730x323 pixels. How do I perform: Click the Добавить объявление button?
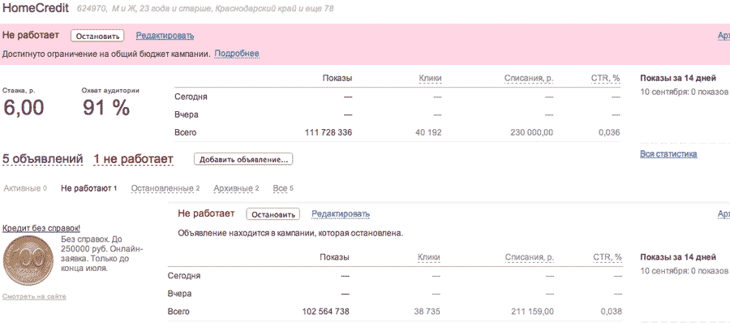point(243,159)
